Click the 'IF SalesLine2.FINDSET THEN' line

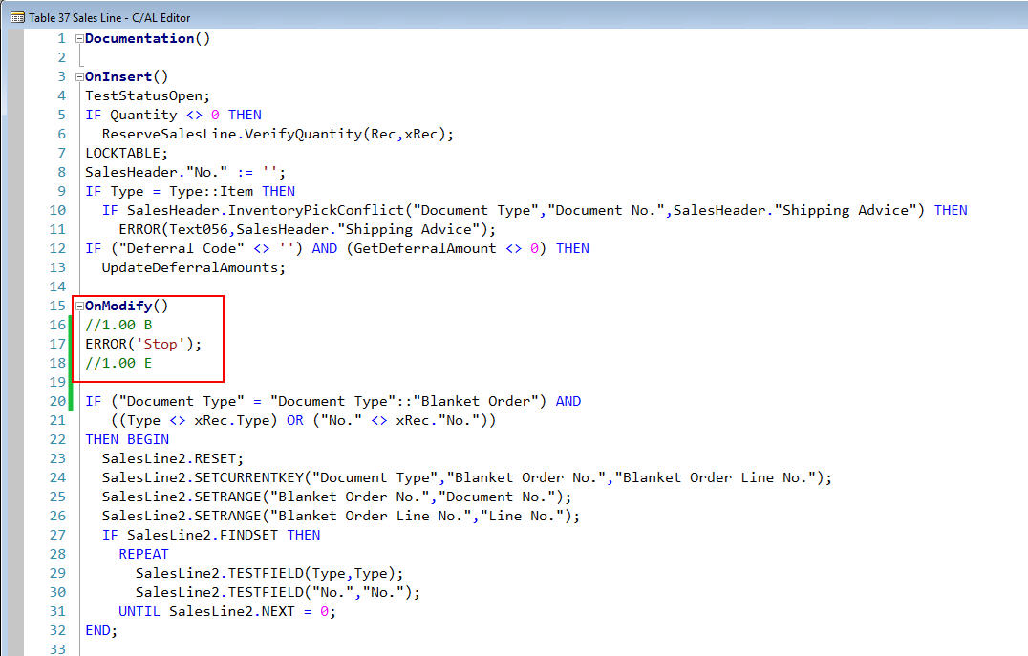click(x=211, y=535)
